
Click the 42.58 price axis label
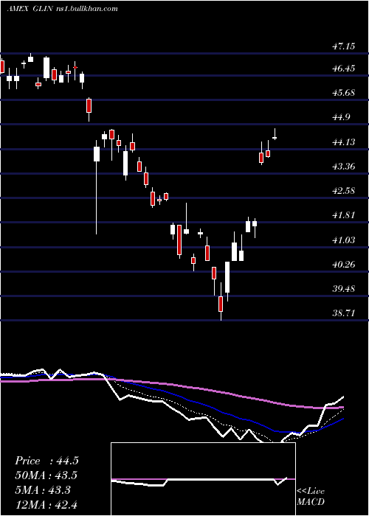click(343, 190)
